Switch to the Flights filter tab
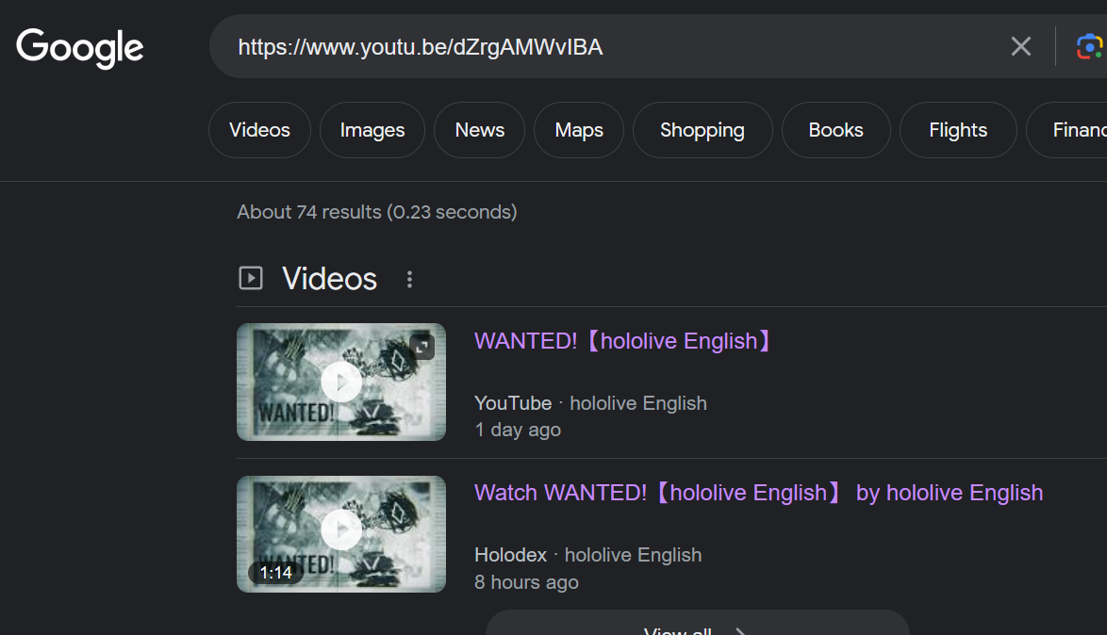This screenshot has width=1107, height=635. [958, 130]
